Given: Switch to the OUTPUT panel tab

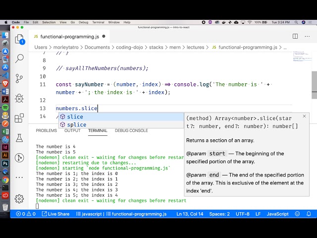Looking at the screenshot, I should click(72, 130).
